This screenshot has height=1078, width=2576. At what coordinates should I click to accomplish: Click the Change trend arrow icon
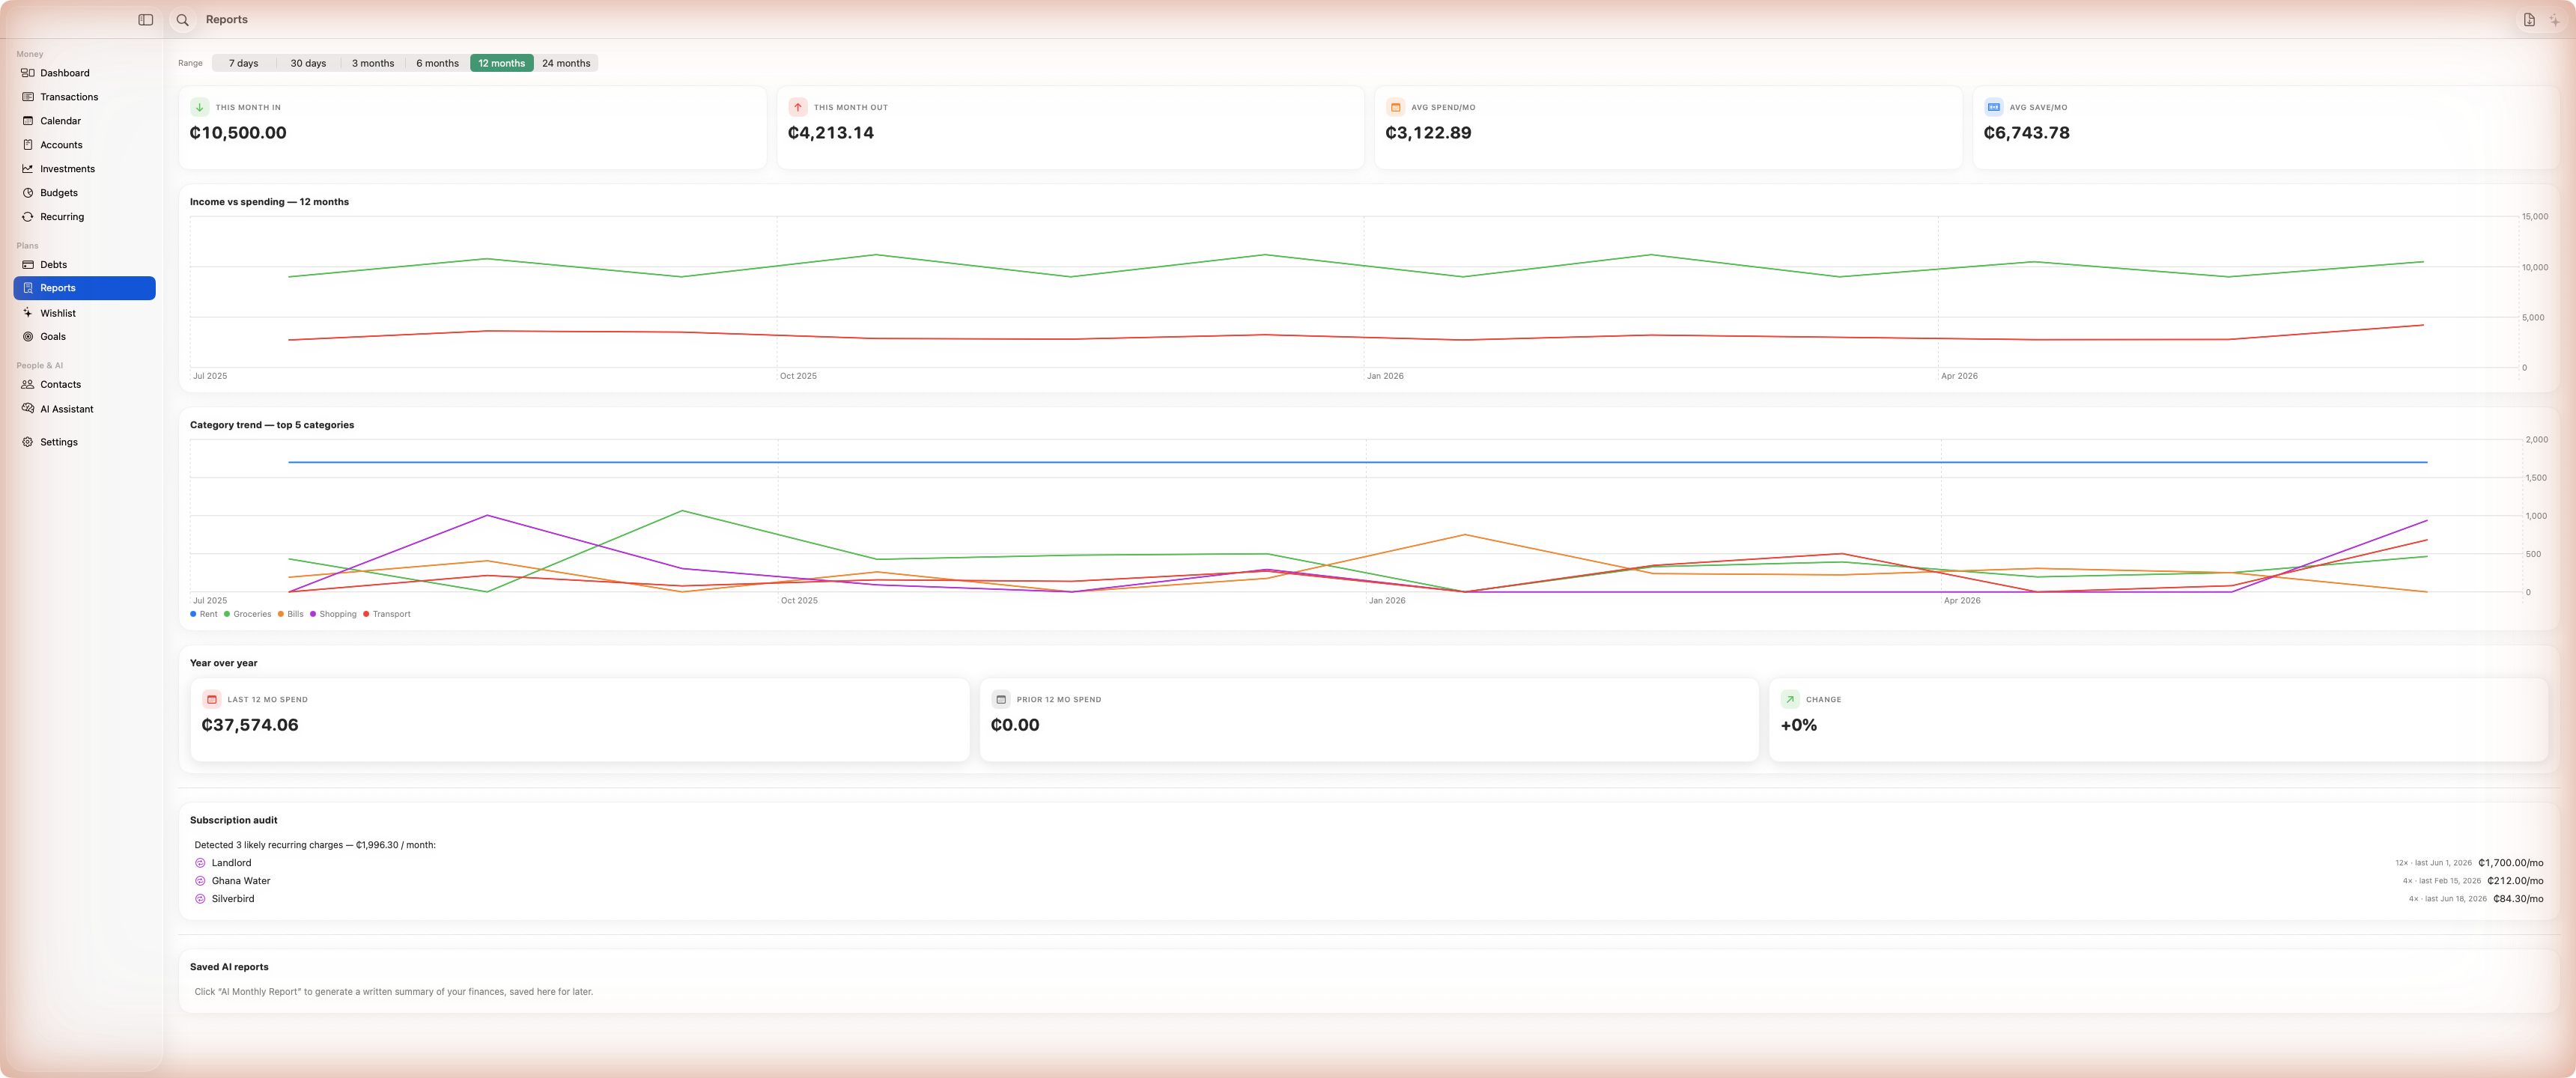[x=1790, y=700]
